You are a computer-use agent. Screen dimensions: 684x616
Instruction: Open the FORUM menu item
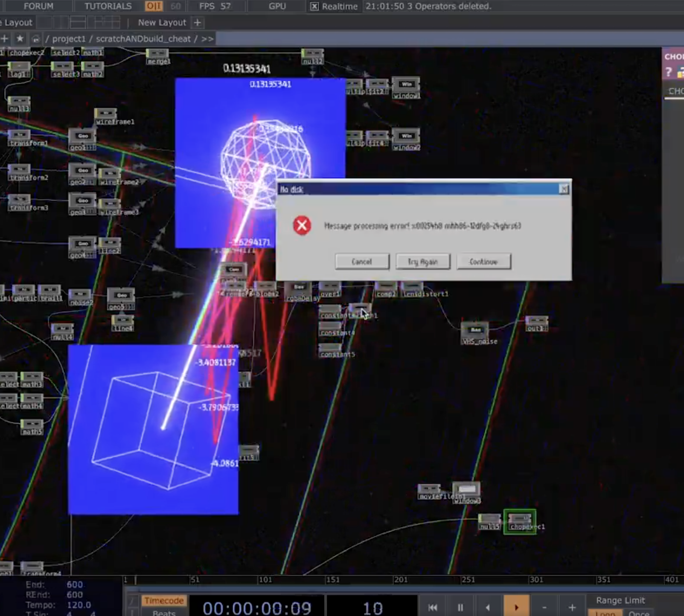[38, 6]
